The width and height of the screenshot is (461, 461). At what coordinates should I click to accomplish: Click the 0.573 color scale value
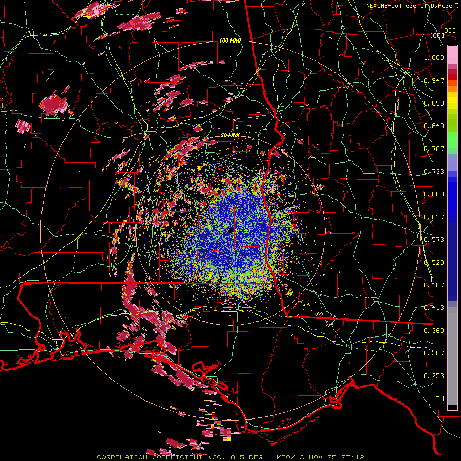click(434, 240)
